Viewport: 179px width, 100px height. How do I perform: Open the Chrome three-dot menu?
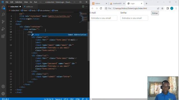tap(176, 8)
